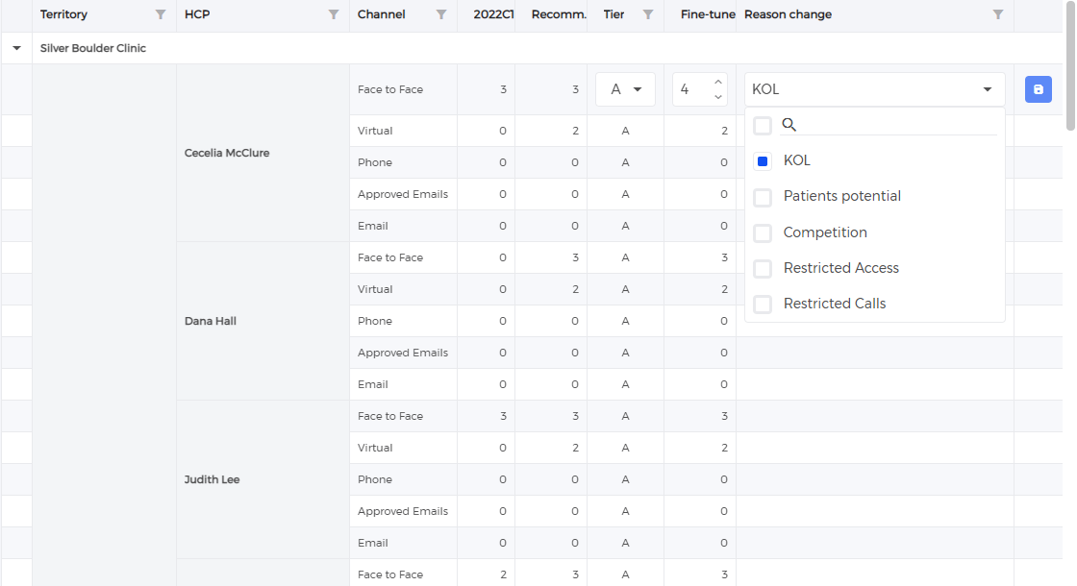Open the Tier column filter
This screenshot has width=1077, height=586.
[x=648, y=14]
